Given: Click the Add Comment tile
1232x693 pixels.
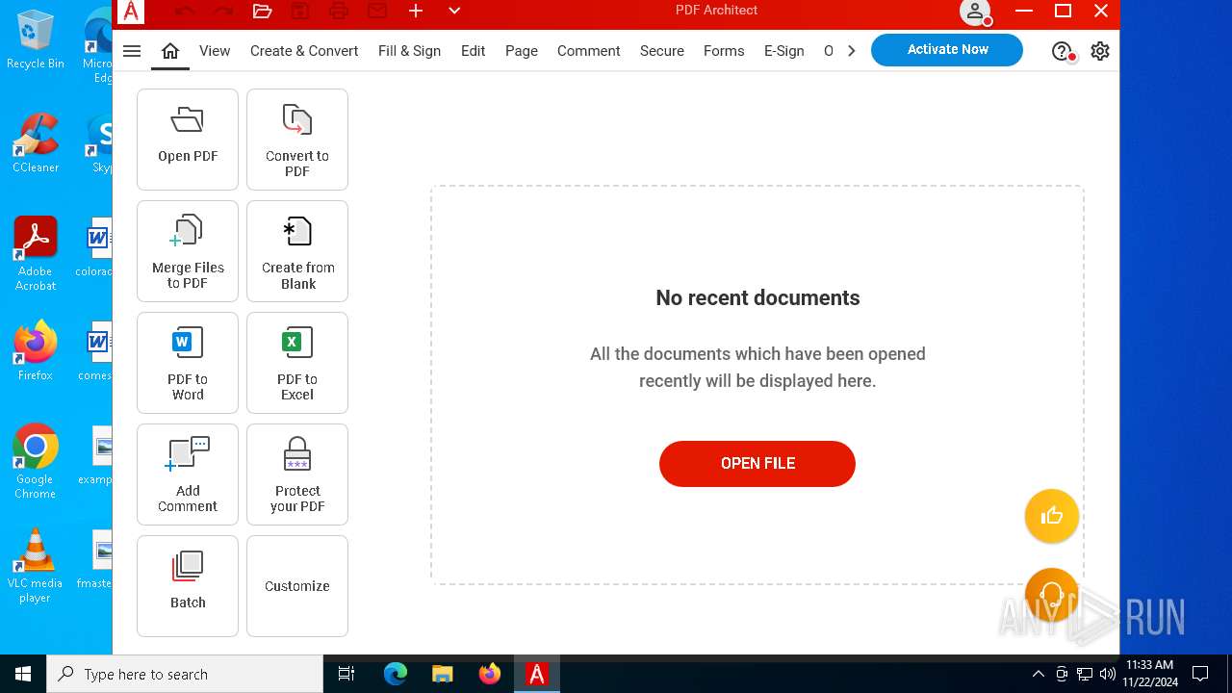Looking at the screenshot, I should click(x=188, y=475).
